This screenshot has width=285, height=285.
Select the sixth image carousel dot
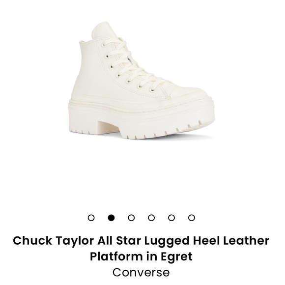[192, 218]
